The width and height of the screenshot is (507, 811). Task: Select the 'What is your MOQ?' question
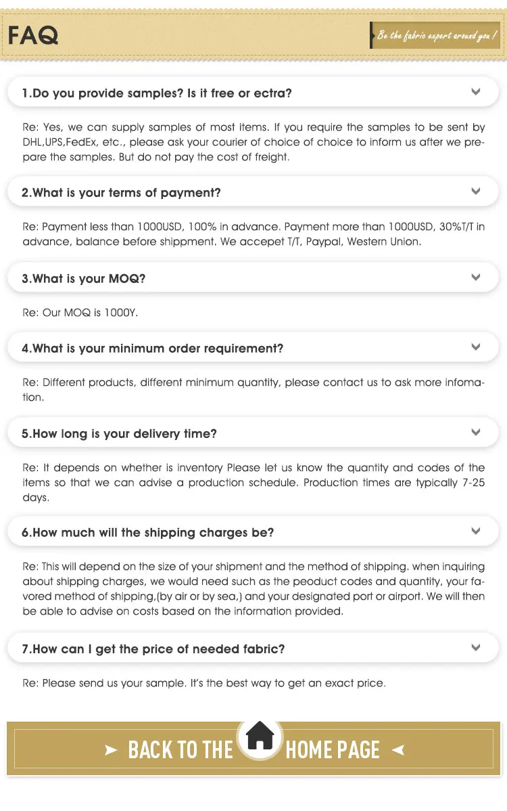coord(84,278)
